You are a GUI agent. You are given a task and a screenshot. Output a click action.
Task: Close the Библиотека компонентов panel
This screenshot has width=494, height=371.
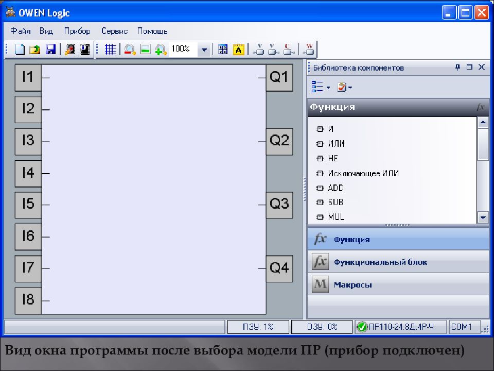point(482,67)
